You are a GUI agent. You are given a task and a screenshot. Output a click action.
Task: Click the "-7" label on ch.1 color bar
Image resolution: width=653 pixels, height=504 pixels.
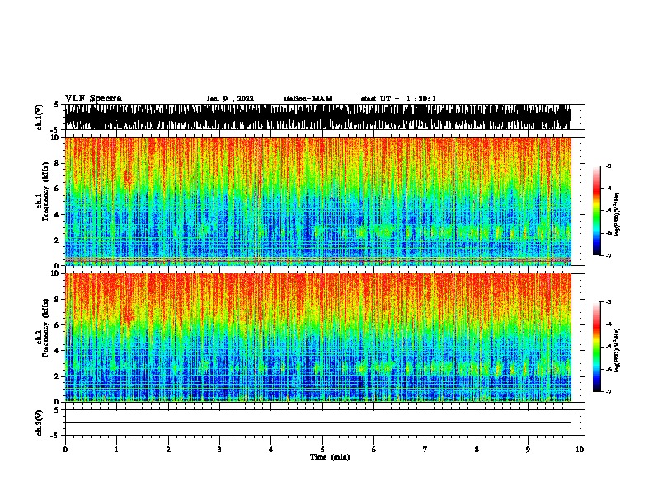608,255
